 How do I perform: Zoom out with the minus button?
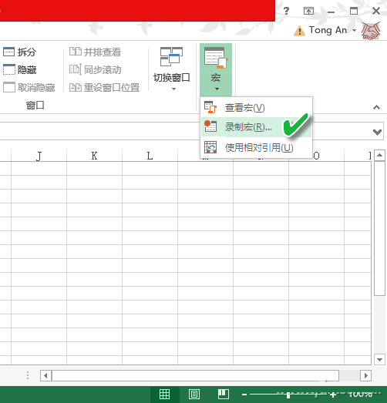[x=244, y=395]
